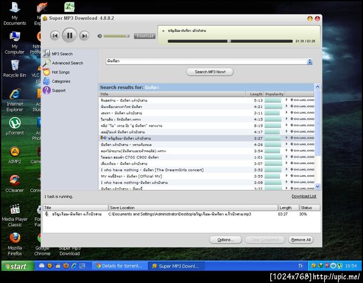Screen dimensions: 363x283
Task: Download the 4:17 length song
Action: point(302,132)
